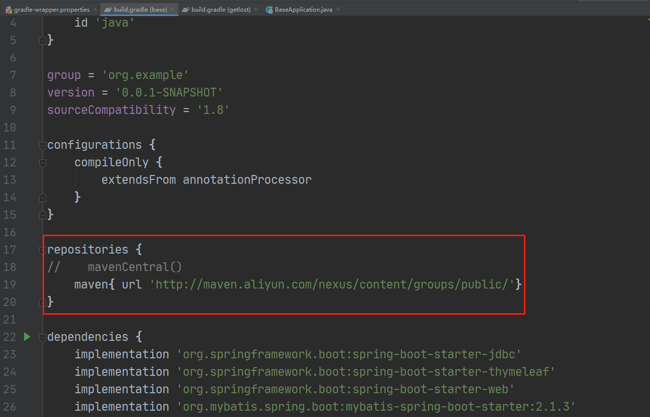The width and height of the screenshot is (650, 417).
Task: Click line number 21 in the gutter
Action: pos(10,319)
